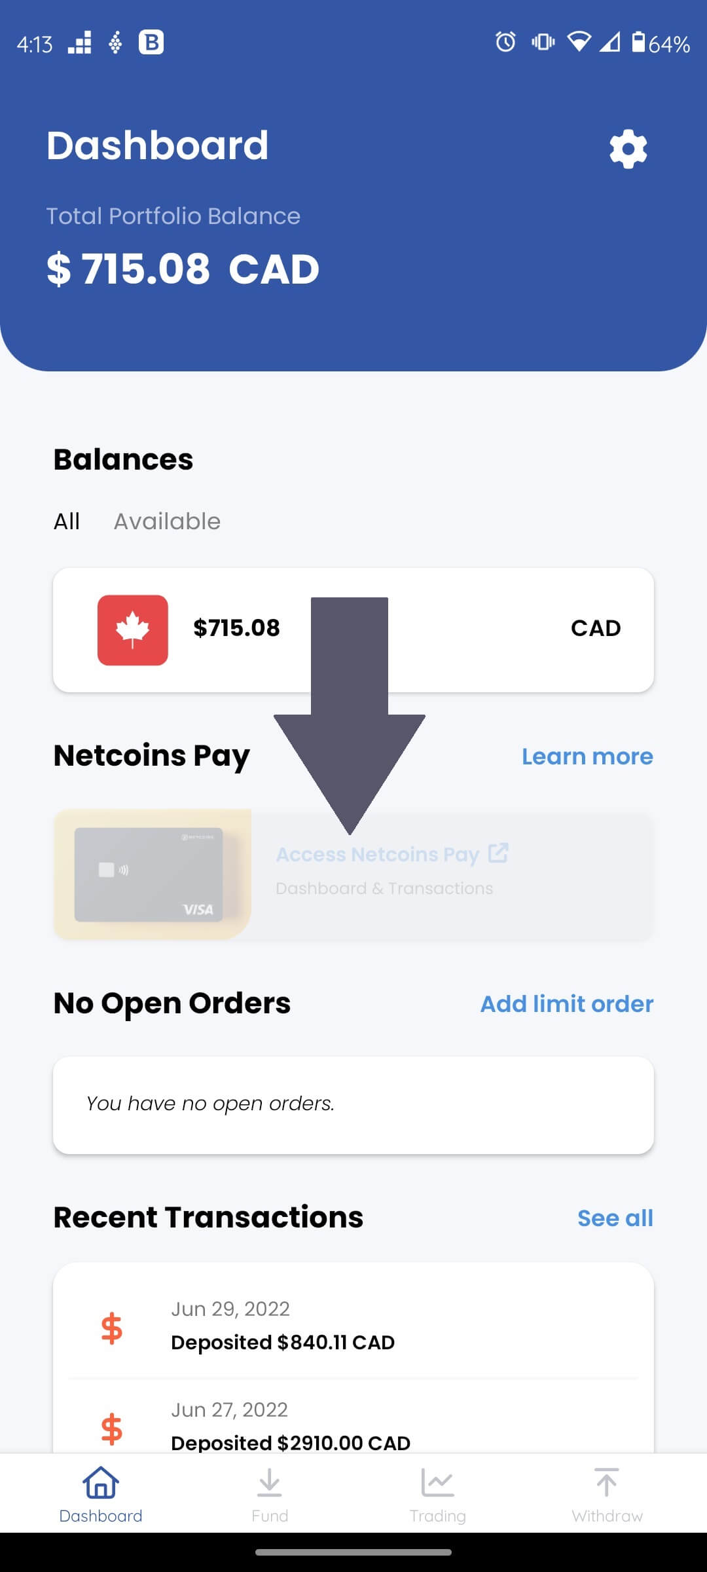Switch to the Available balances tab

[167, 521]
